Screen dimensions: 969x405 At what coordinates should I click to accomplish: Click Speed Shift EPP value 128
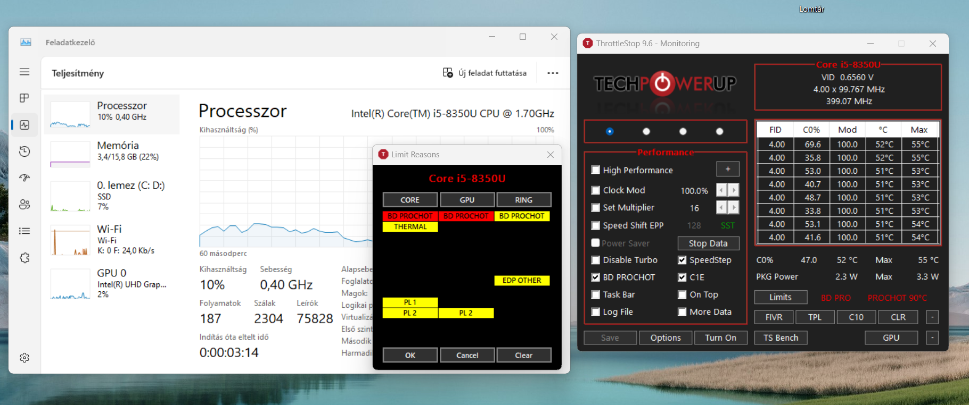tap(694, 225)
